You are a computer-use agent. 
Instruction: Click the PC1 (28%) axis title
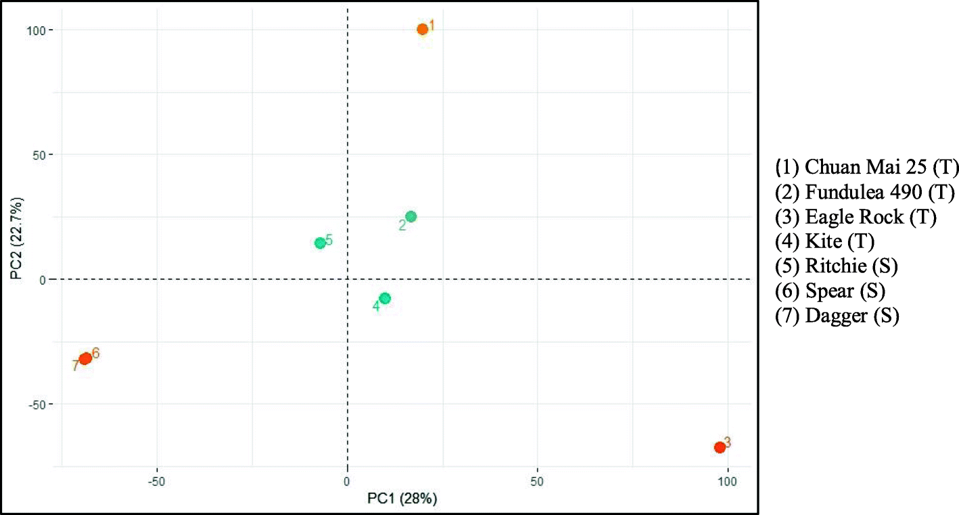click(x=402, y=499)
